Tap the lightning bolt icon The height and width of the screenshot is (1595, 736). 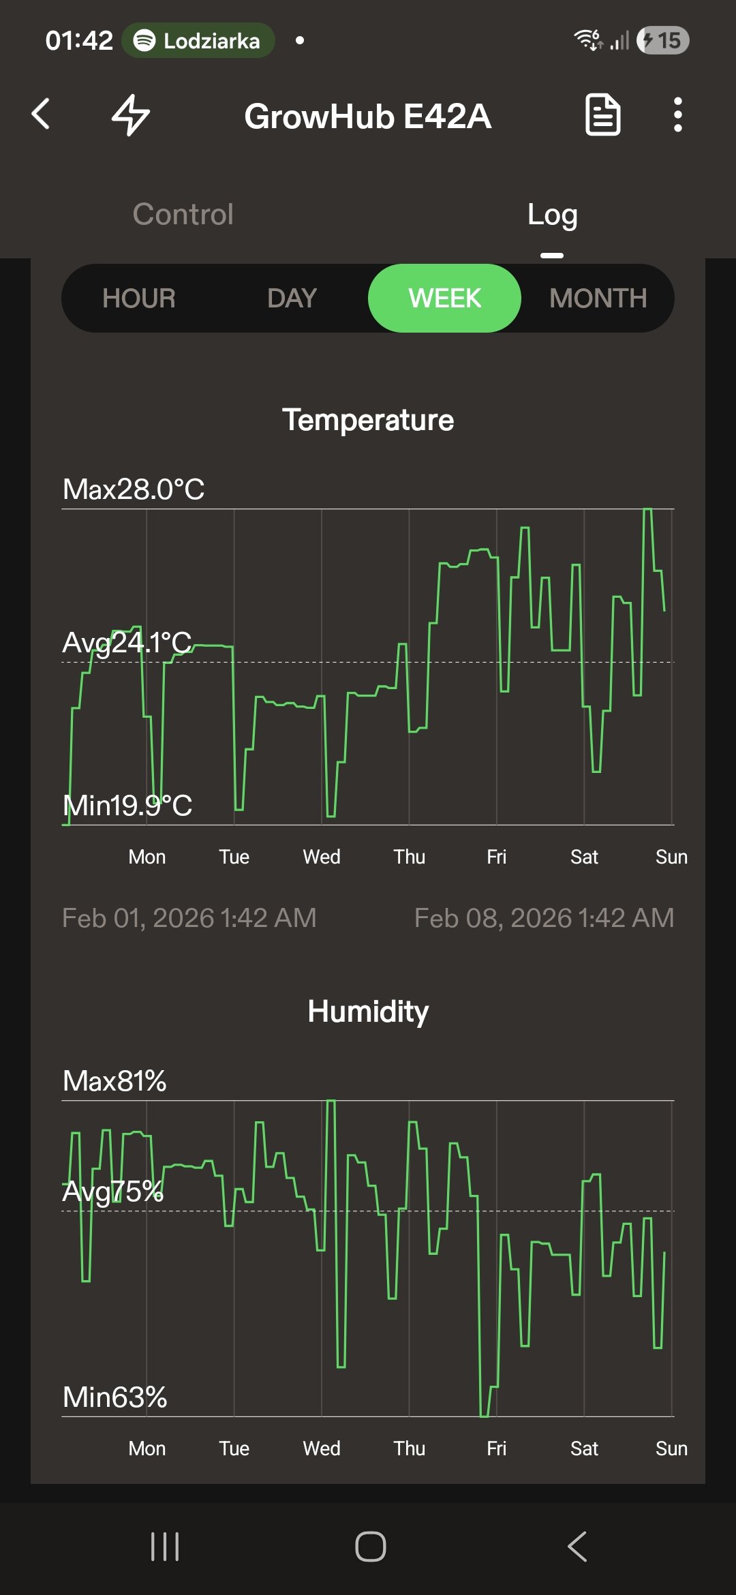click(x=130, y=115)
